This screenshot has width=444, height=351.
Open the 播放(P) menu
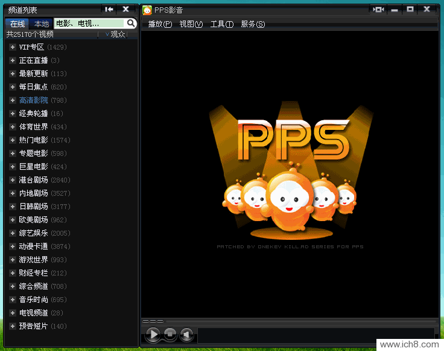point(160,24)
